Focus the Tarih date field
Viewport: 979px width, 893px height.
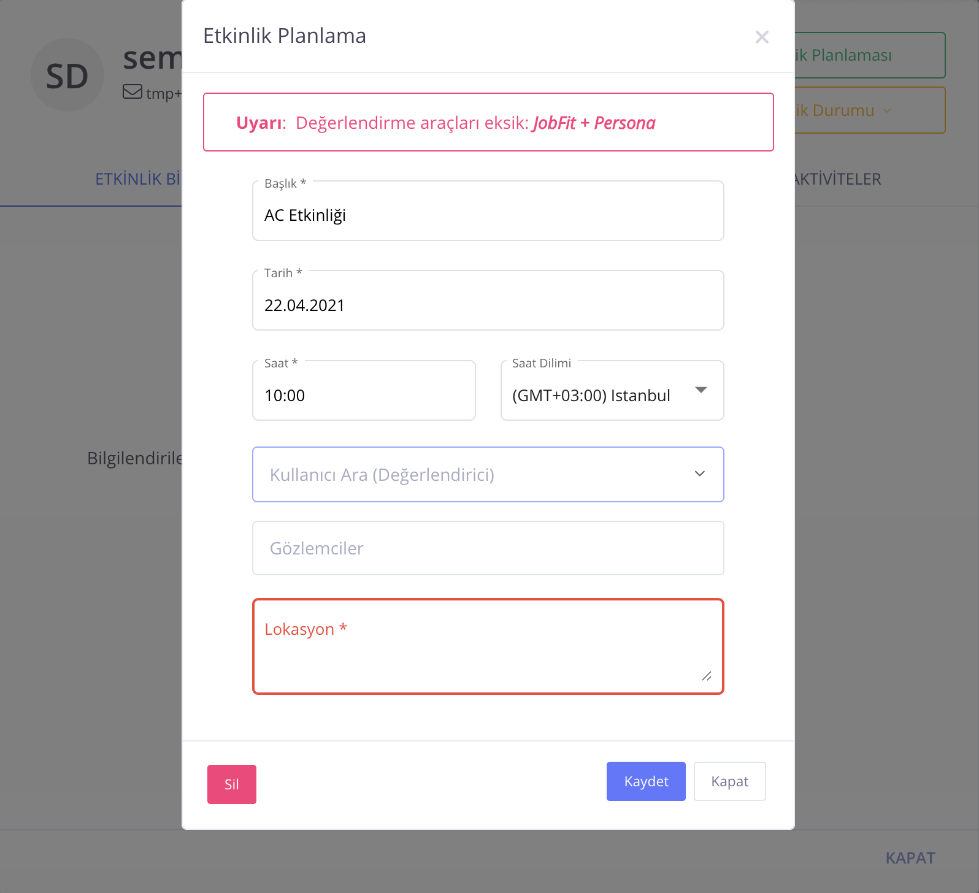(x=488, y=305)
